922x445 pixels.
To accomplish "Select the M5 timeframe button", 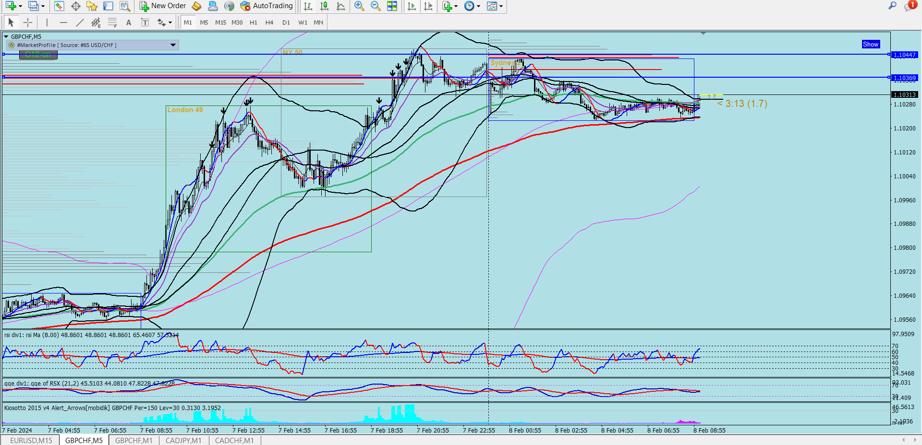I will coord(204,23).
